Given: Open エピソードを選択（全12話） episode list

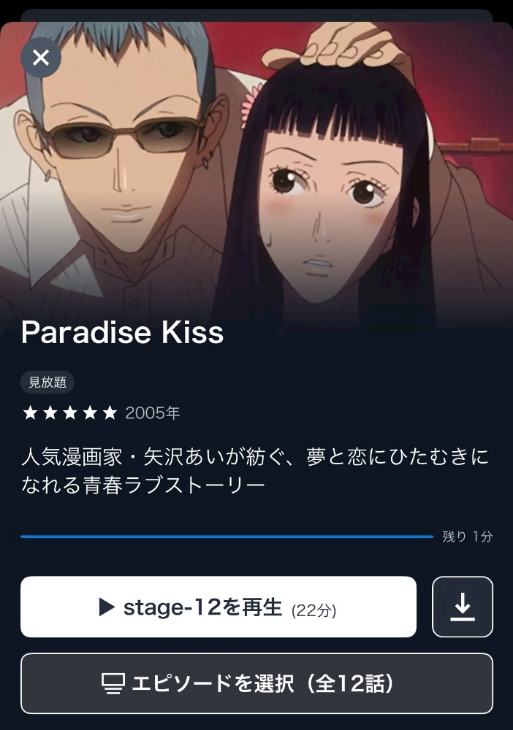Looking at the screenshot, I should pos(256,683).
